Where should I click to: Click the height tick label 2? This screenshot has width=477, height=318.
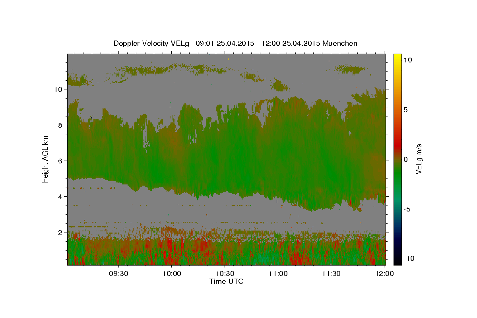(60, 233)
